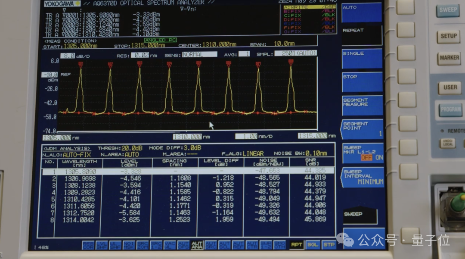Screen dimensions: 465x259
Task: Click the SRC ZOM bottom bar icon
Action: 143,245
